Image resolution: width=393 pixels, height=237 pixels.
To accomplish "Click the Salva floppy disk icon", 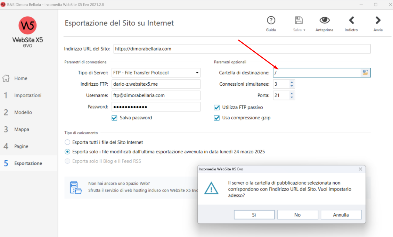I will (x=298, y=20).
